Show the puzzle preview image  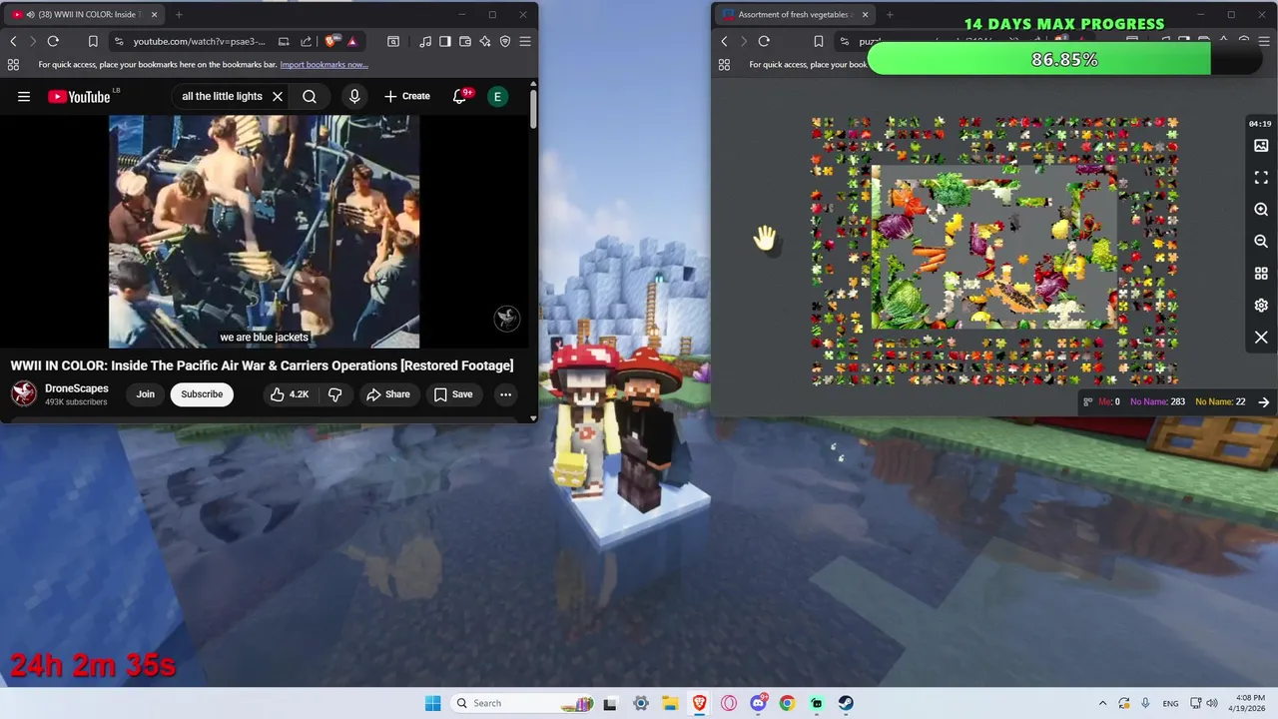pos(1261,146)
